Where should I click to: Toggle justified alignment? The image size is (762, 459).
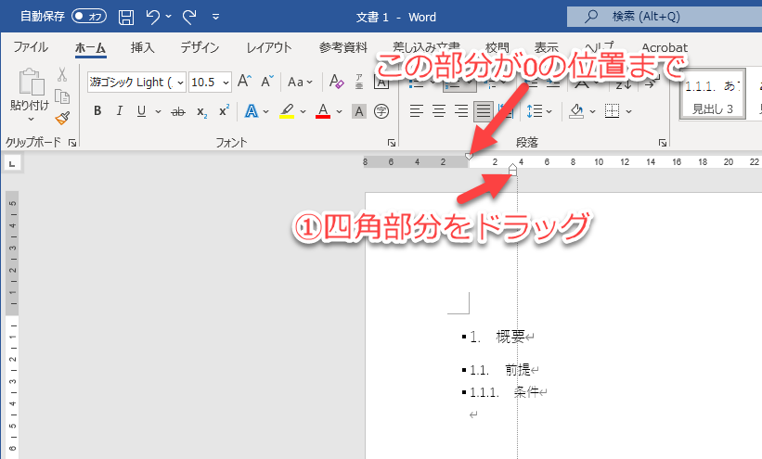pos(483,111)
